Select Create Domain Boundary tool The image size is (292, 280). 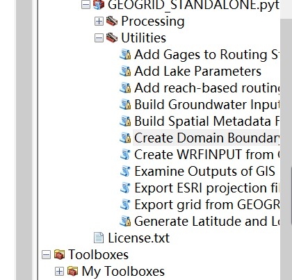coord(207,138)
